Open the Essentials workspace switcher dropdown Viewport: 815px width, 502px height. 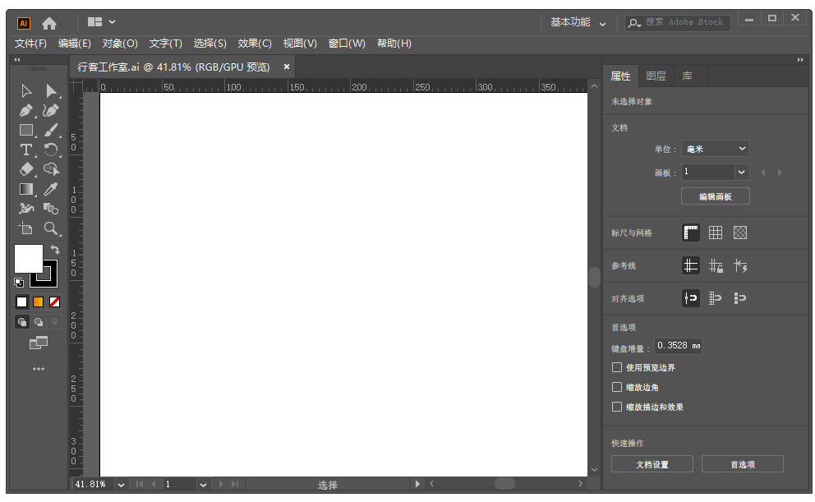point(578,22)
